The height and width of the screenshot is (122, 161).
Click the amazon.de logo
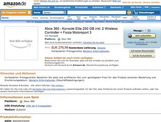(x=15, y=4)
